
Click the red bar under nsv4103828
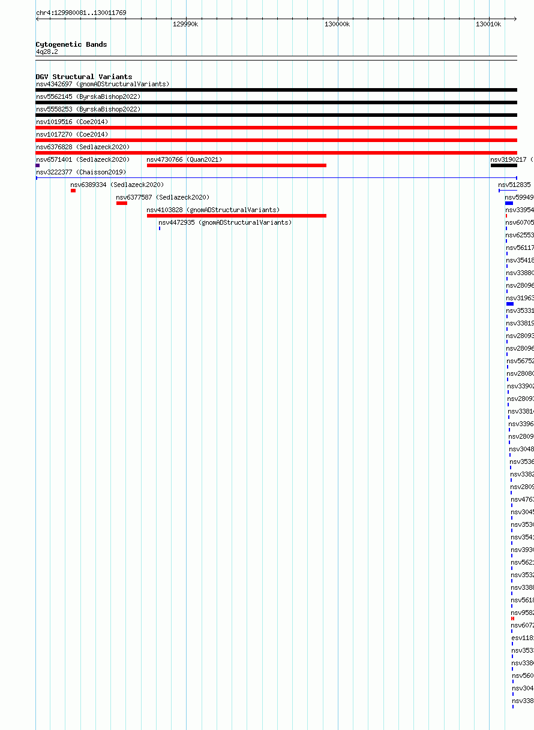pyautogui.click(x=236, y=216)
